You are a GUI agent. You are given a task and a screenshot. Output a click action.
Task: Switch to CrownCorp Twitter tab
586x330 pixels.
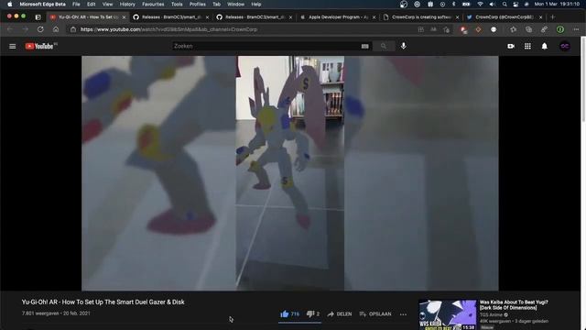(x=505, y=16)
